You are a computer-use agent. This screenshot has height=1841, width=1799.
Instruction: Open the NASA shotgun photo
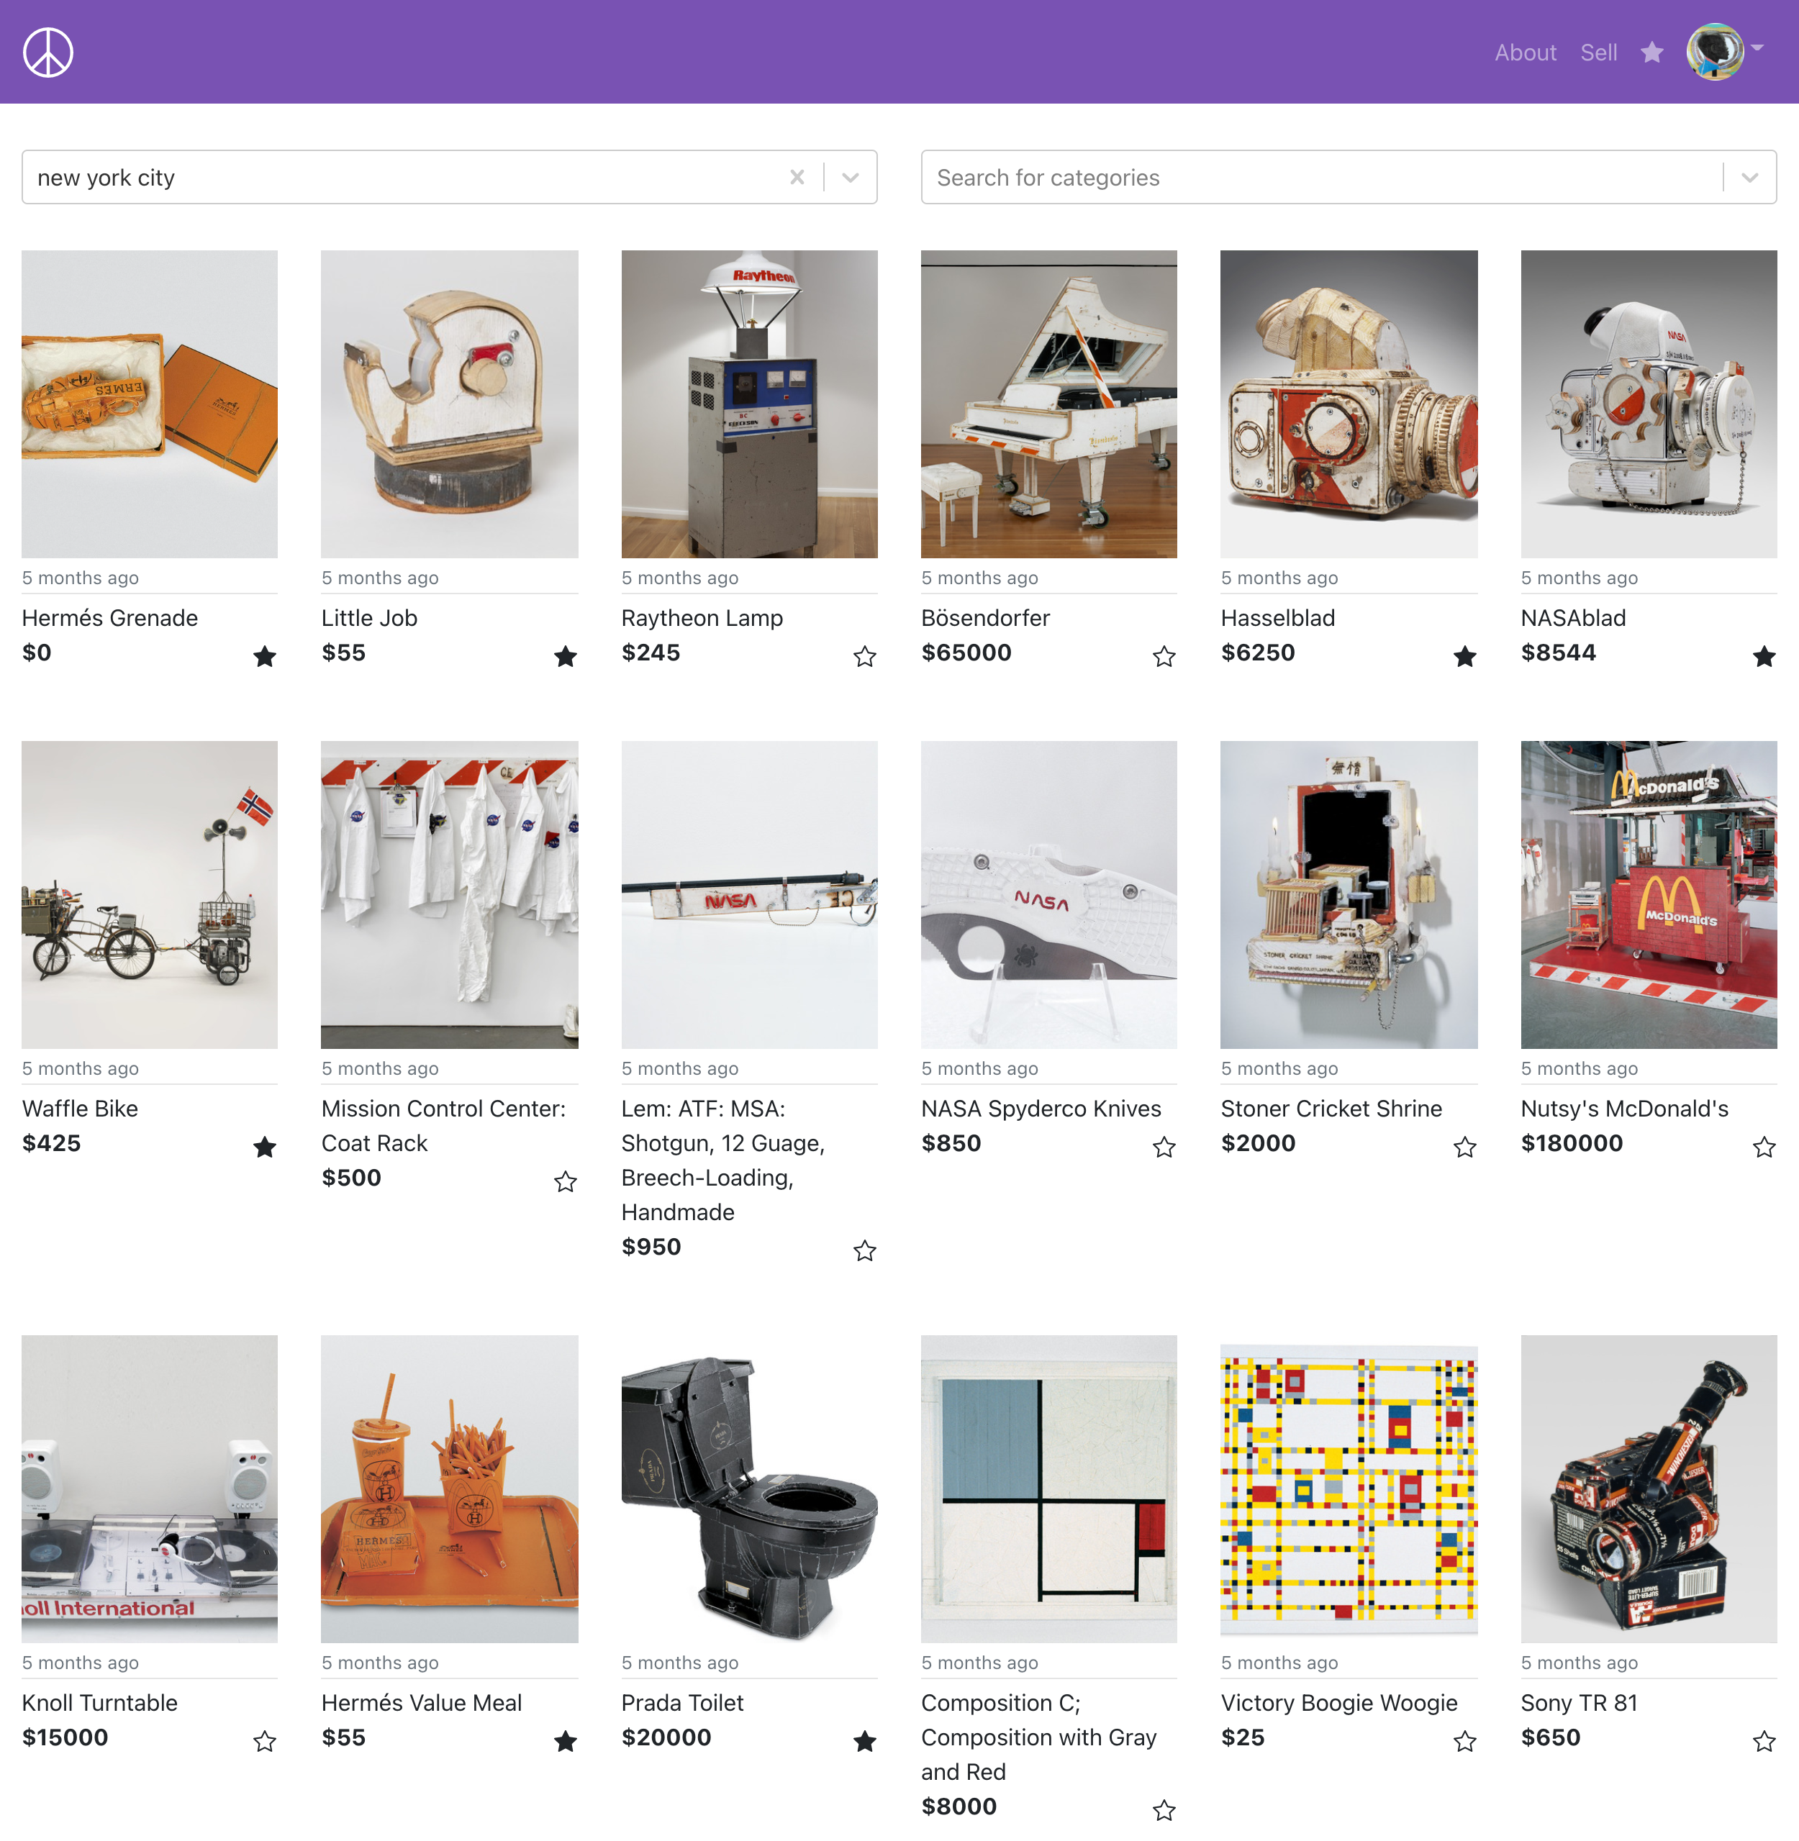click(x=749, y=894)
